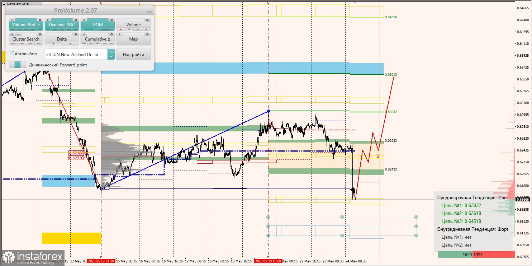Viewport: 532px width, 266px height.
Task: Open Cumulative Δ gear settings
Action: 111,34
